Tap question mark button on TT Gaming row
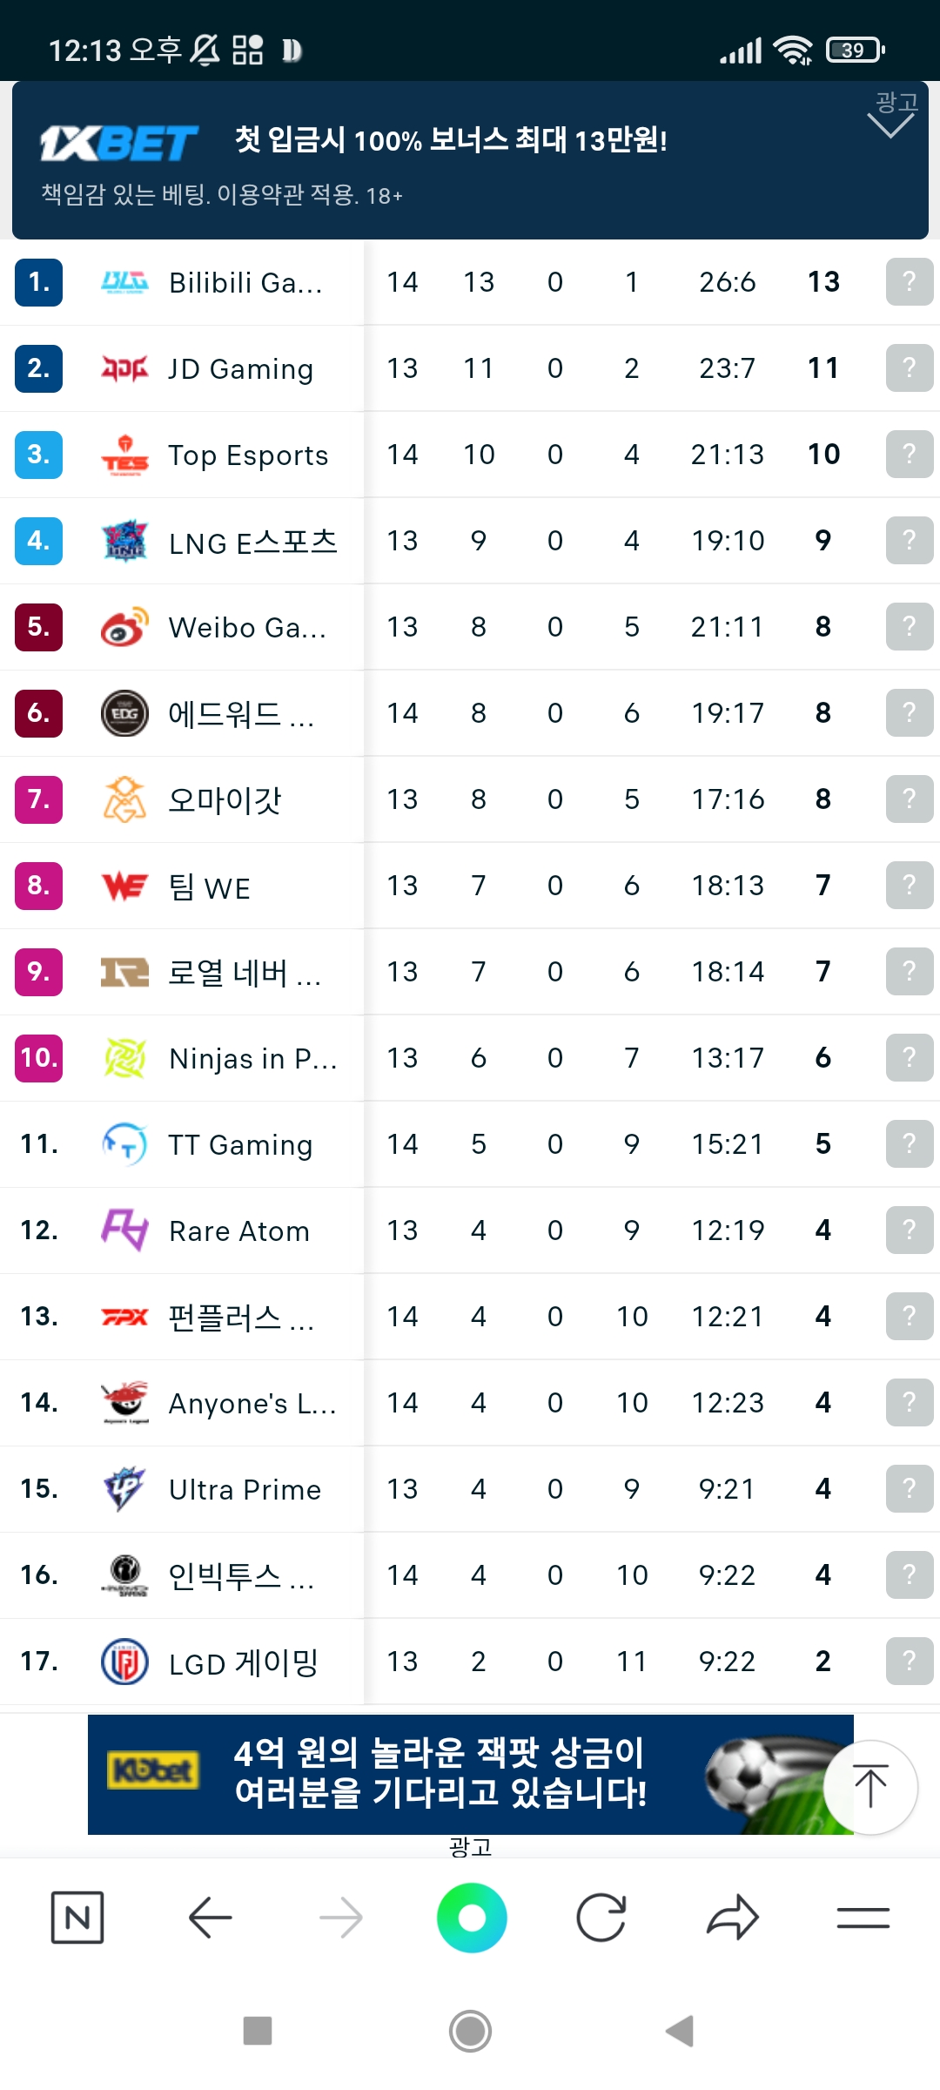The image size is (940, 2090). pos(909,1144)
